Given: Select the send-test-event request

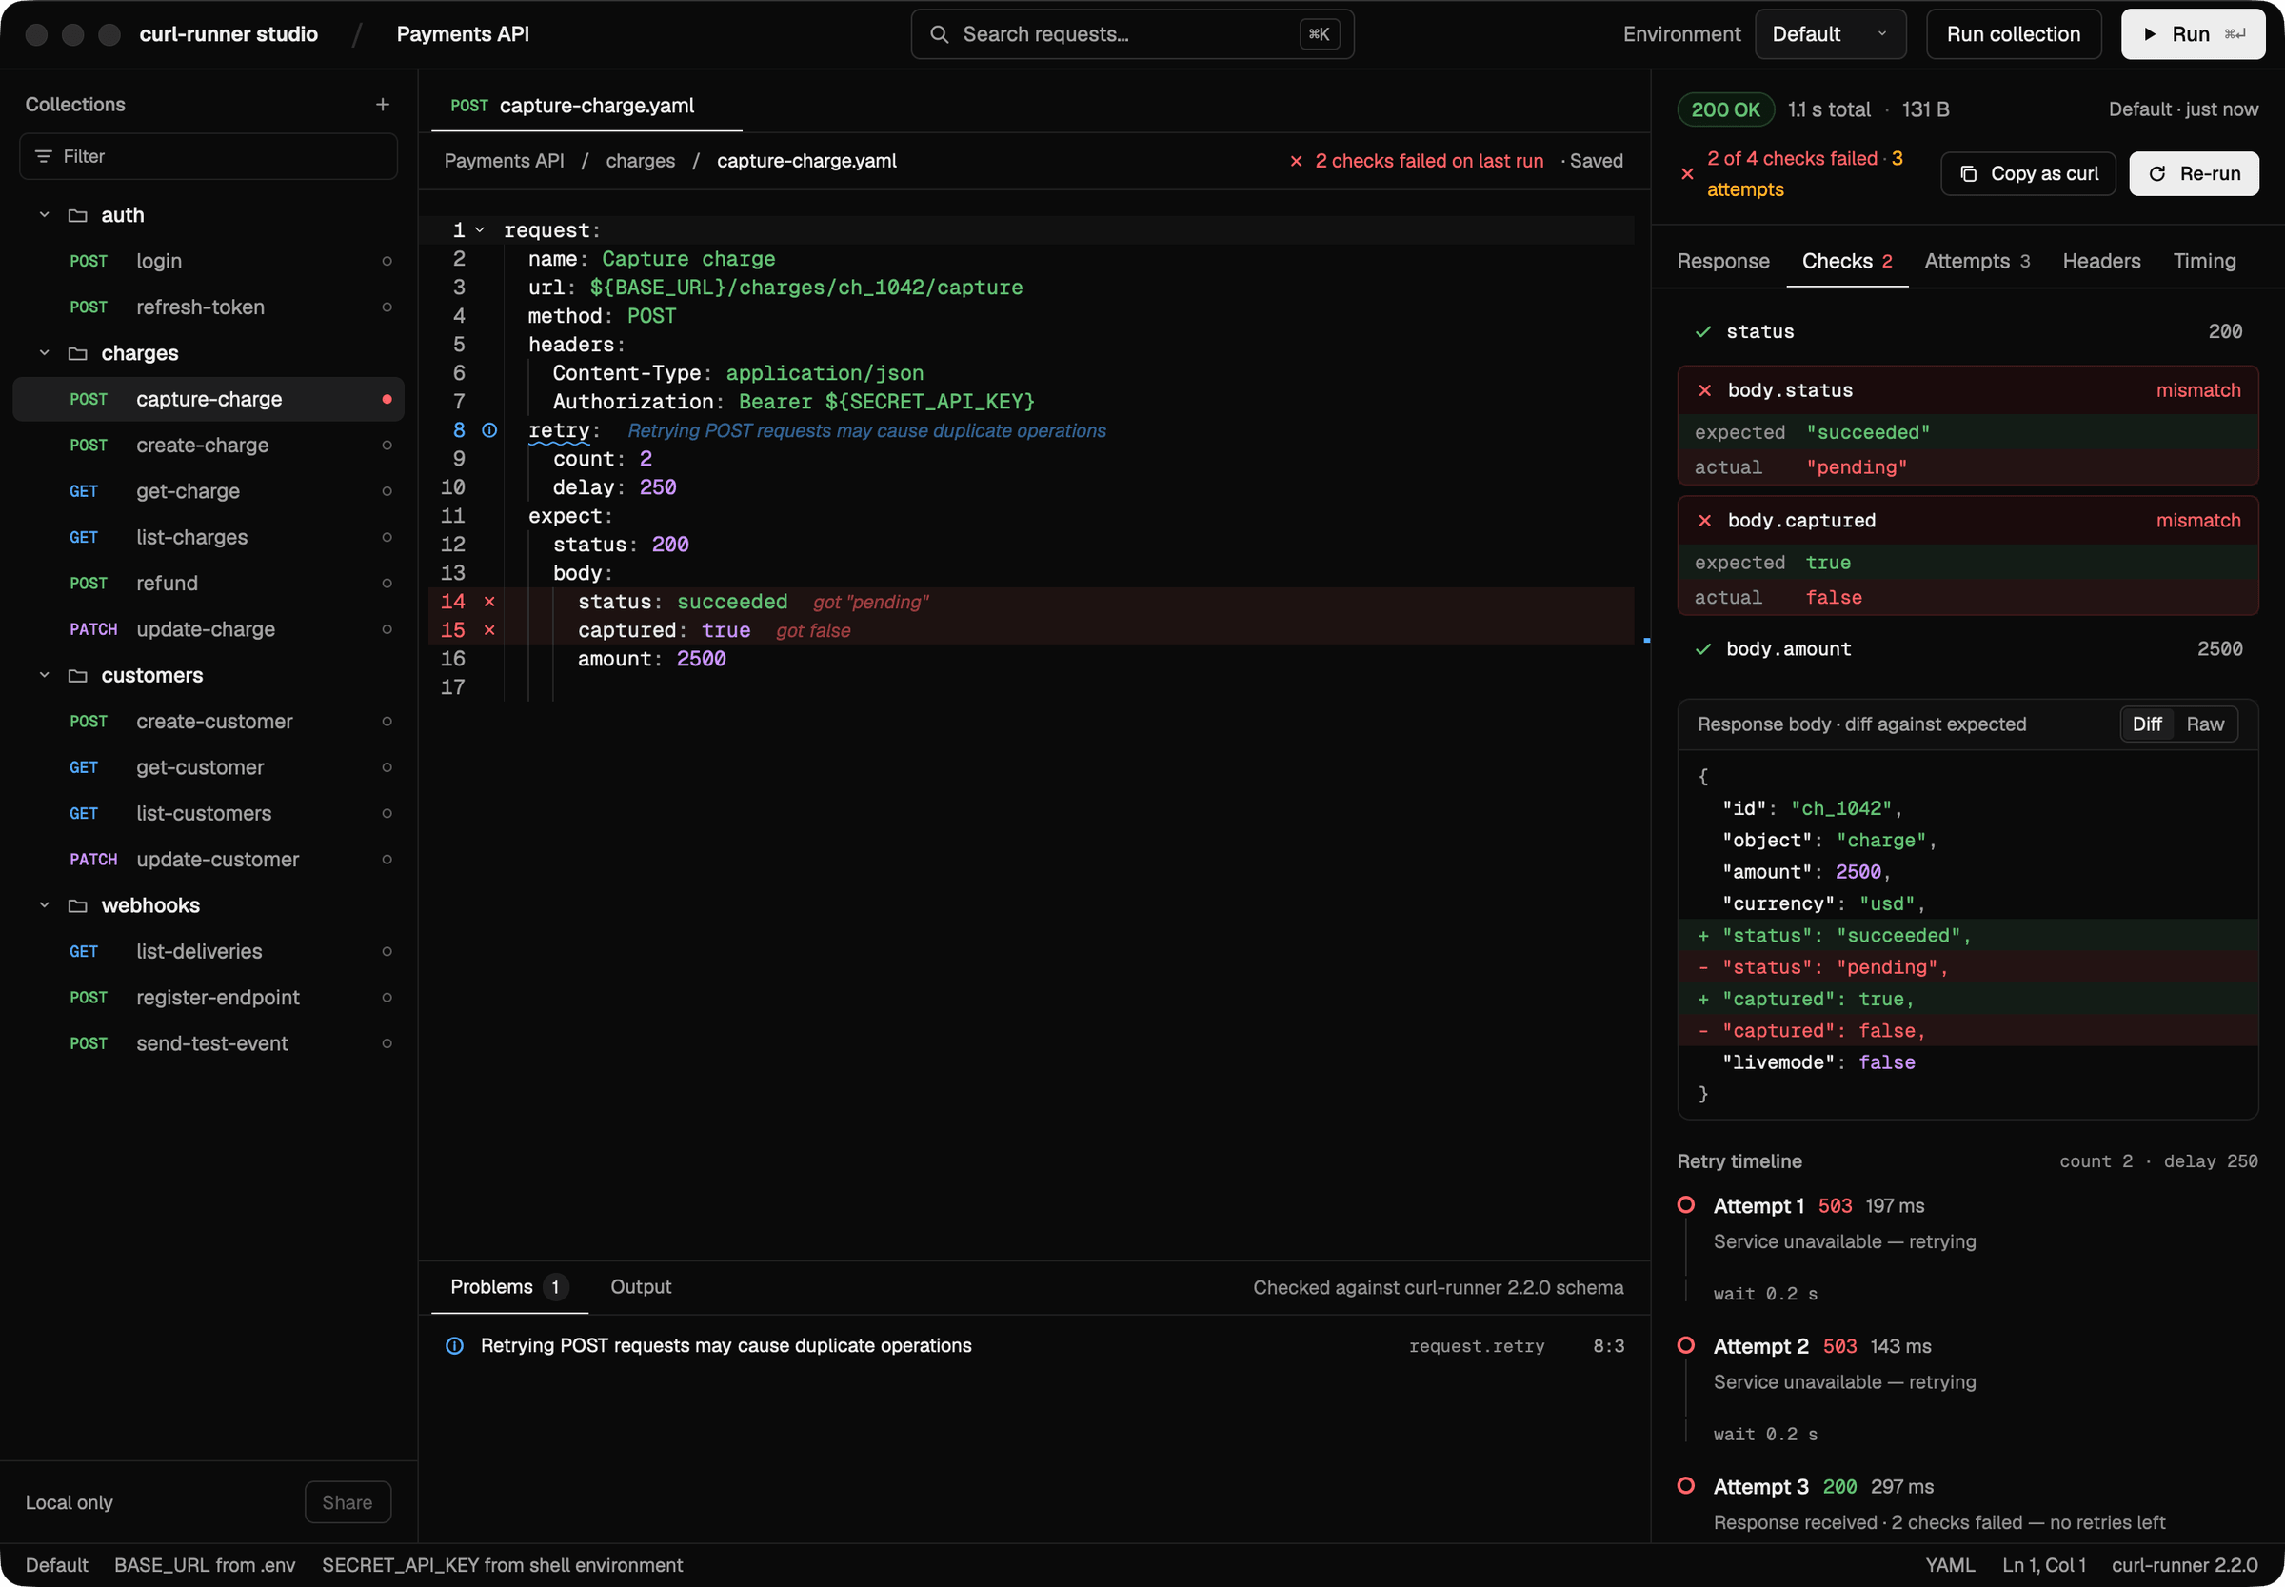Looking at the screenshot, I should [208, 1043].
